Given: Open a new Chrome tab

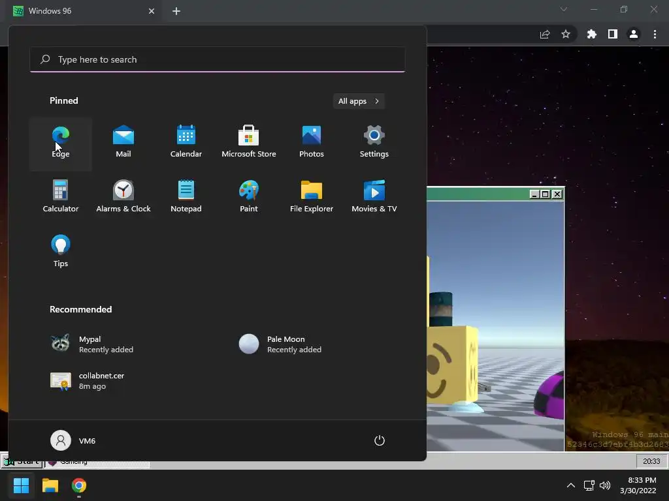Looking at the screenshot, I should pos(176,11).
